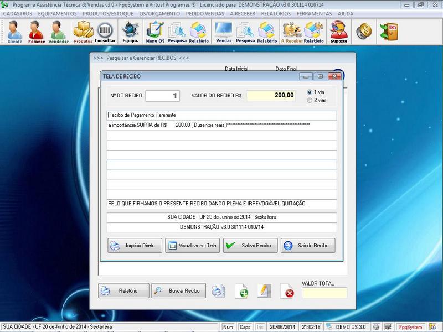Click the importância SUPRA de R$ line

tap(221, 126)
